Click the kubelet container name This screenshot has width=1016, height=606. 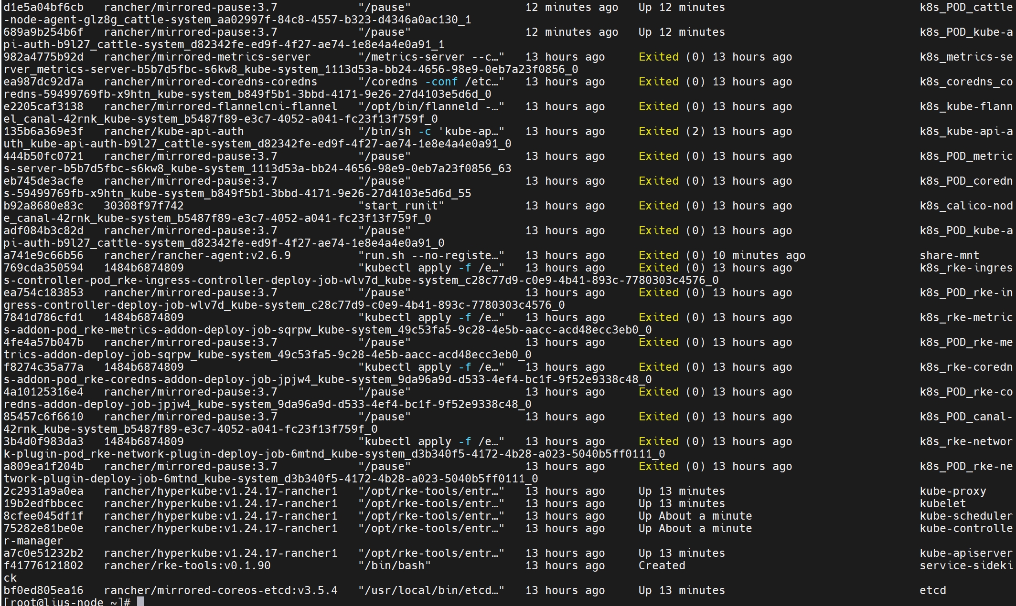tap(943, 504)
